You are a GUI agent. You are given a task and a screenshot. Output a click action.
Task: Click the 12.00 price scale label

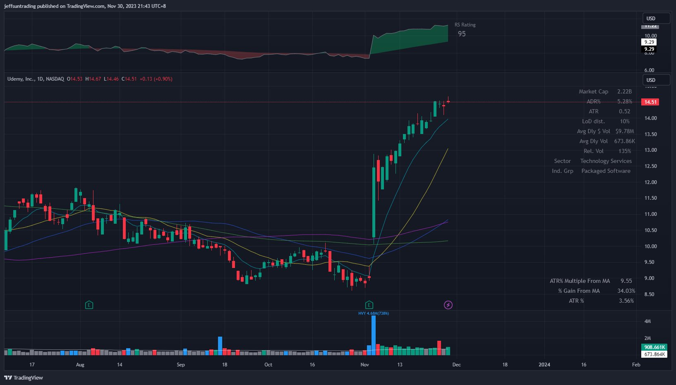(x=651, y=182)
